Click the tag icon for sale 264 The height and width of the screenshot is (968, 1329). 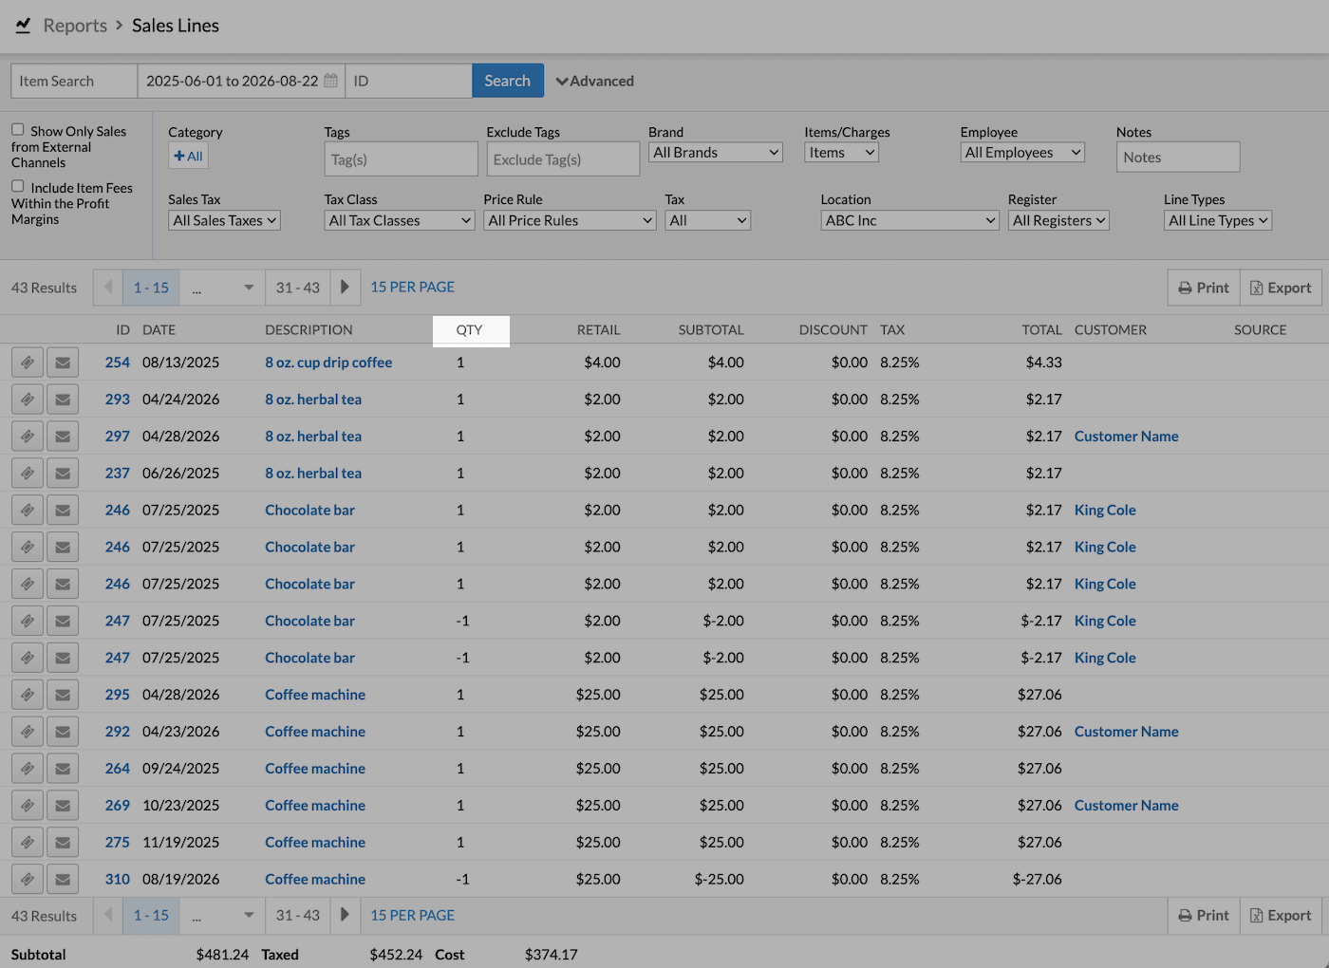point(28,769)
